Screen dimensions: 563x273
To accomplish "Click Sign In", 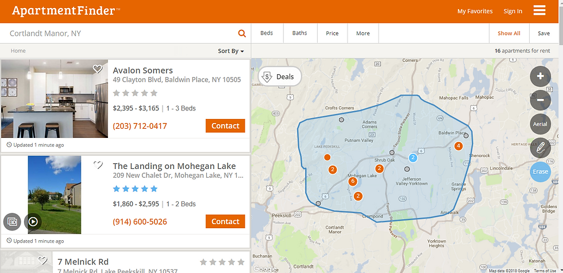I will [512, 11].
